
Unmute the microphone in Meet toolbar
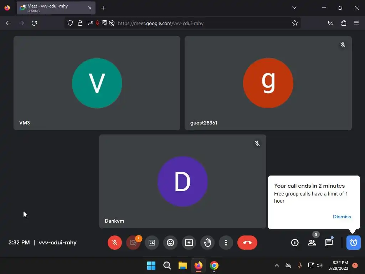(x=114, y=243)
